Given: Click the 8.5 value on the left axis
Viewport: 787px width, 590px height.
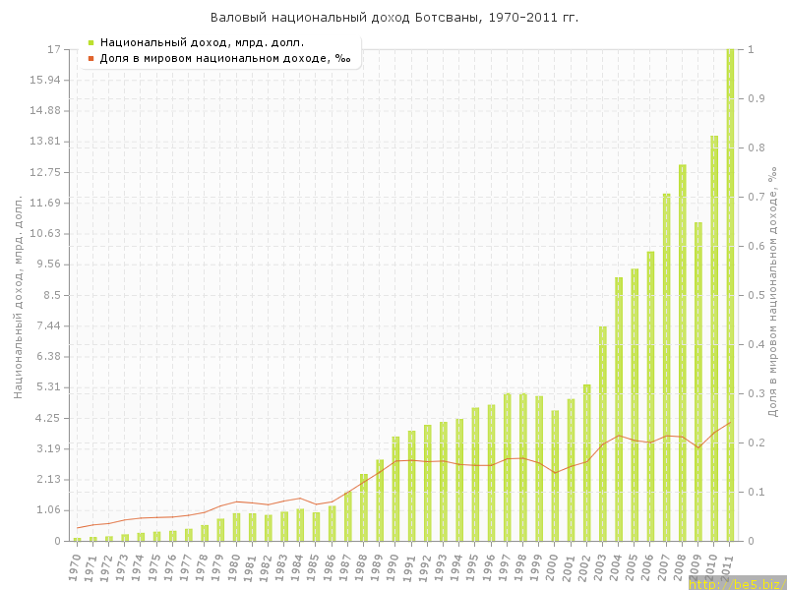Looking at the screenshot, I should click(x=51, y=295).
